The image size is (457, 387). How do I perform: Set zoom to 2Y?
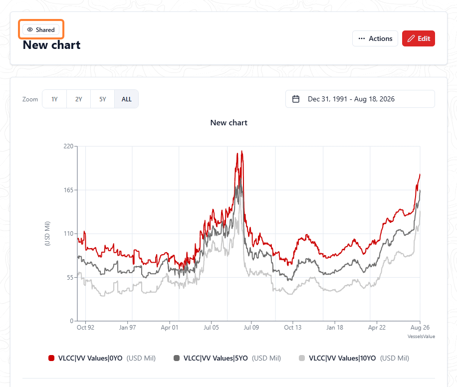point(79,99)
